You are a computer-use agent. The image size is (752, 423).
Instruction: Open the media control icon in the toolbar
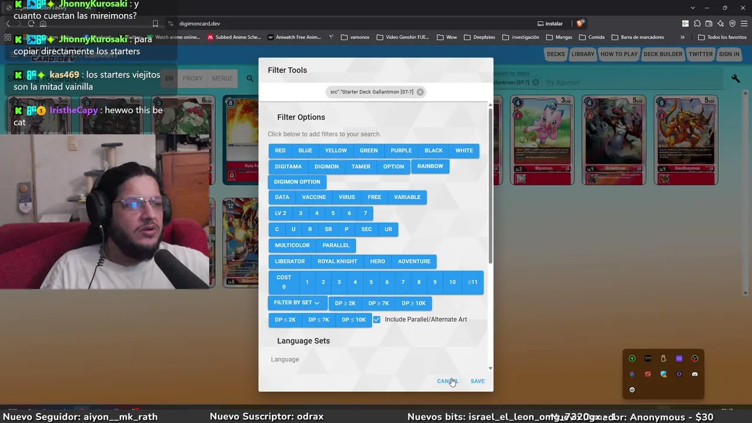(x=686, y=23)
